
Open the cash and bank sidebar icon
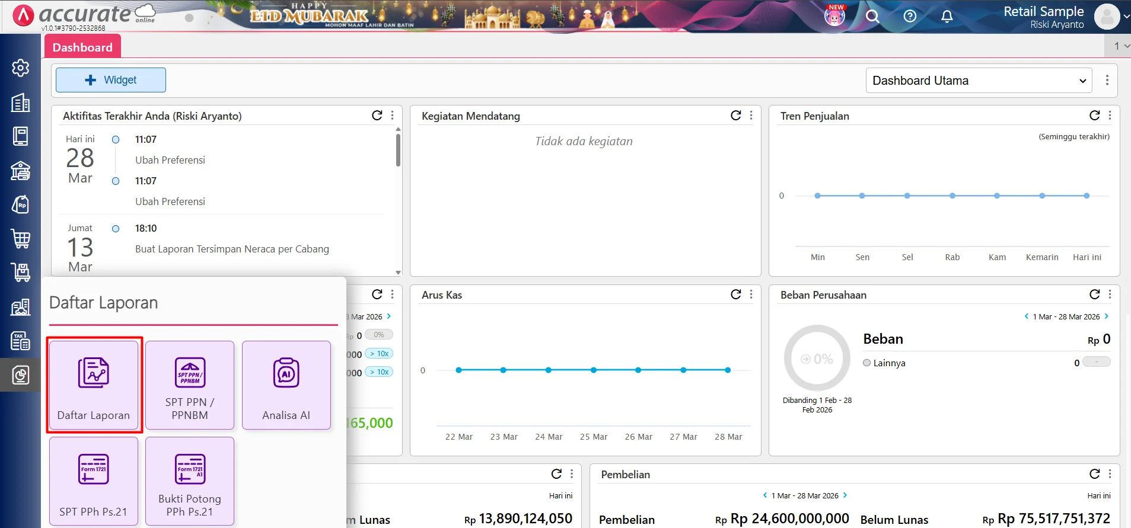[x=20, y=171]
